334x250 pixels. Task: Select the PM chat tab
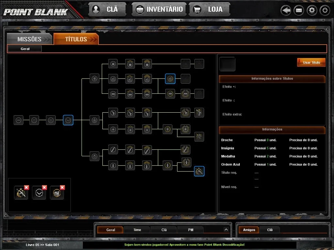190,230
